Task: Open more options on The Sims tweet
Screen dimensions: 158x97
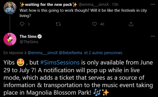Action: (153, 36)
